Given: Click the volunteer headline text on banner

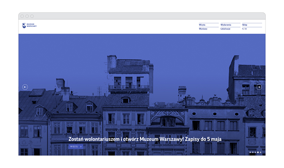Looking at the screenshot, I should pos(145,139).
